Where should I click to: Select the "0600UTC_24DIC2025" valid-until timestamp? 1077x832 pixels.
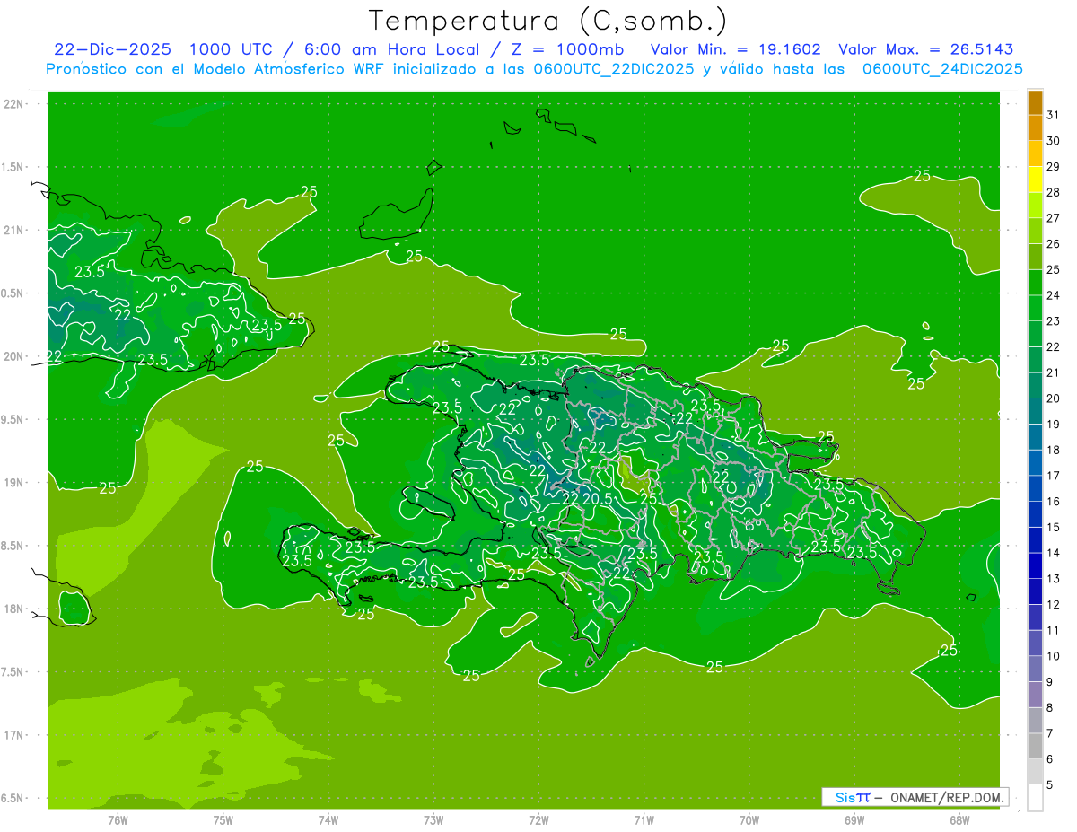(x=942, y=69)
